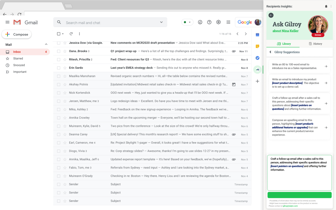This screenshot has height=210, width=336.
Task: Expand search options dropdown in search bar
Action: coord(161,22)
